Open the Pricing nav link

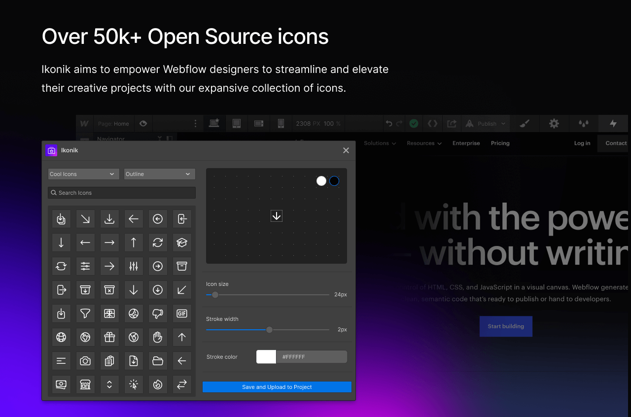[500, 143]
